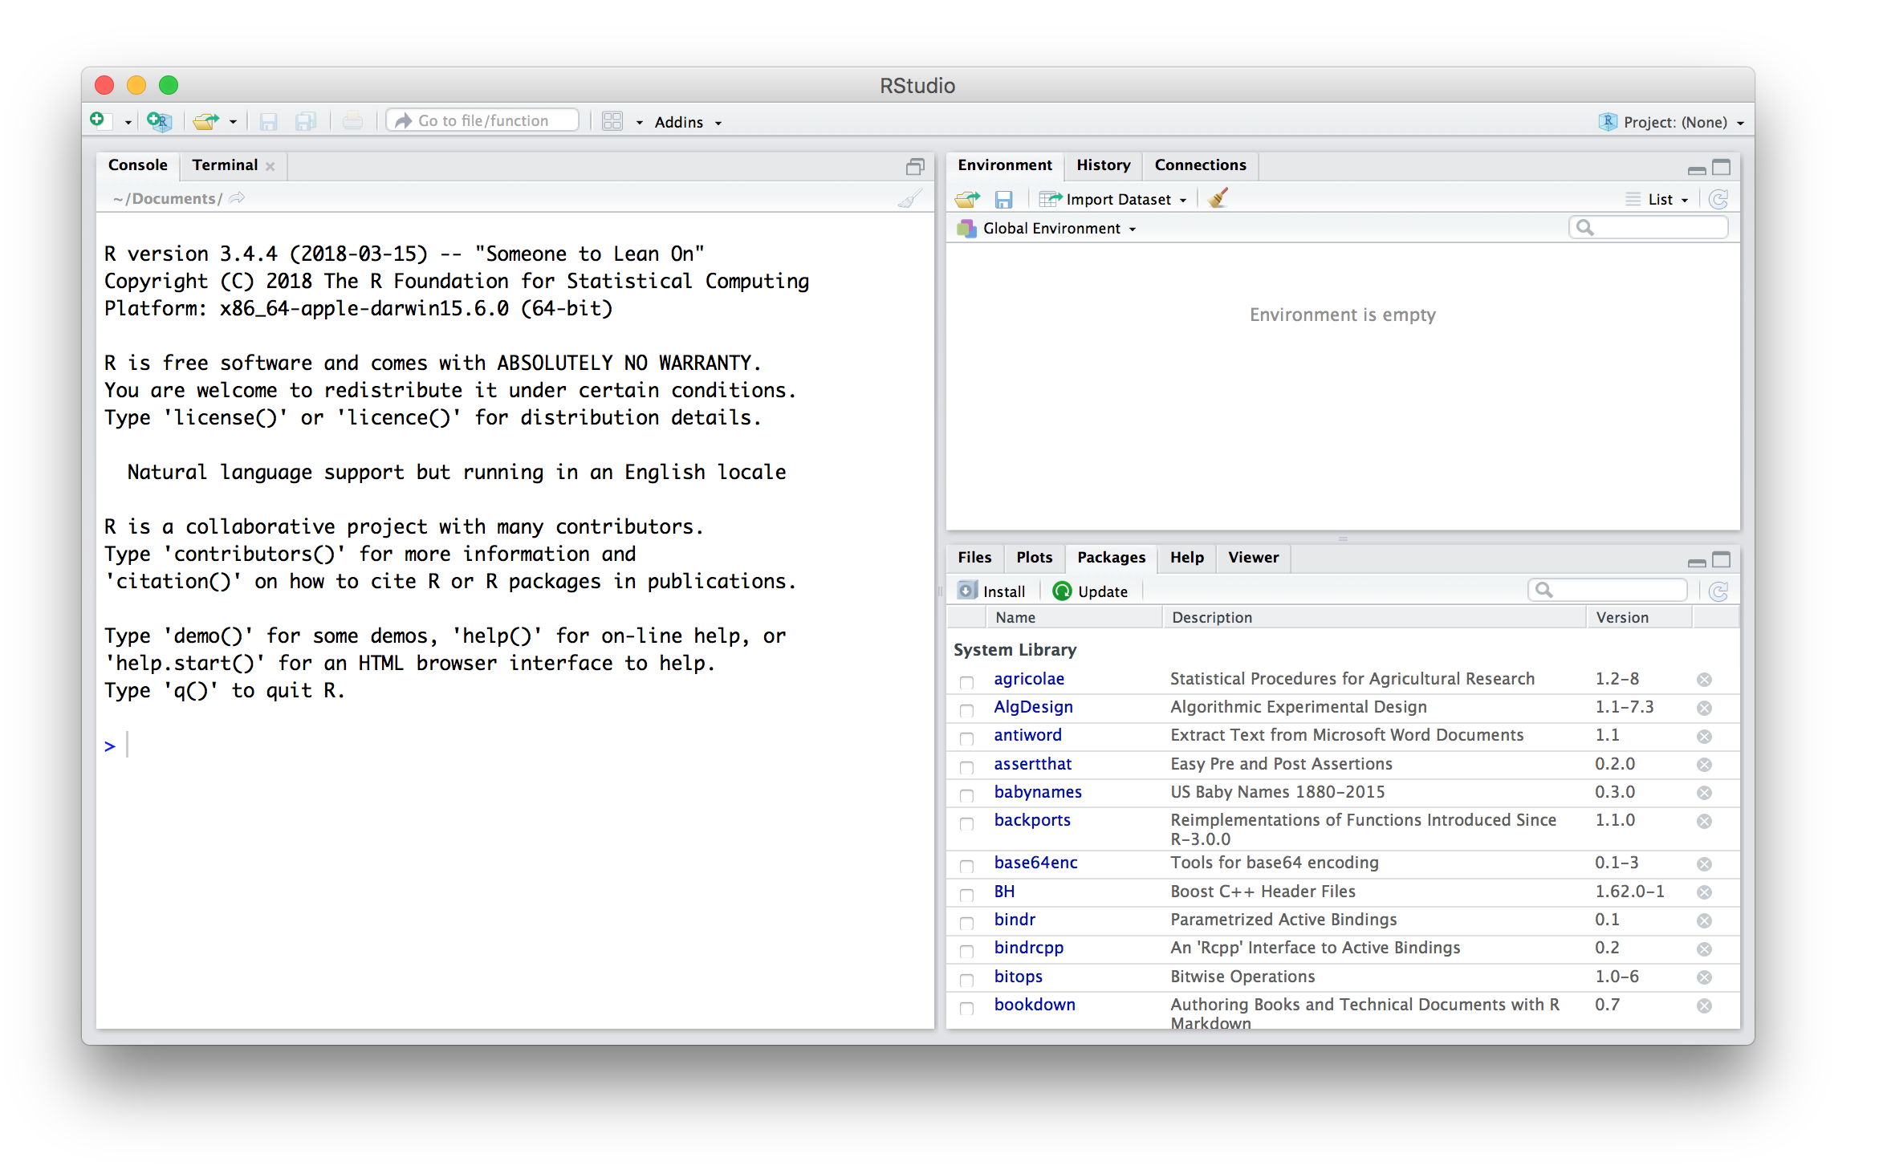The image size is (1883, 1170).
Task: Remove the bitops package
Action: (x=1704, y=977)
